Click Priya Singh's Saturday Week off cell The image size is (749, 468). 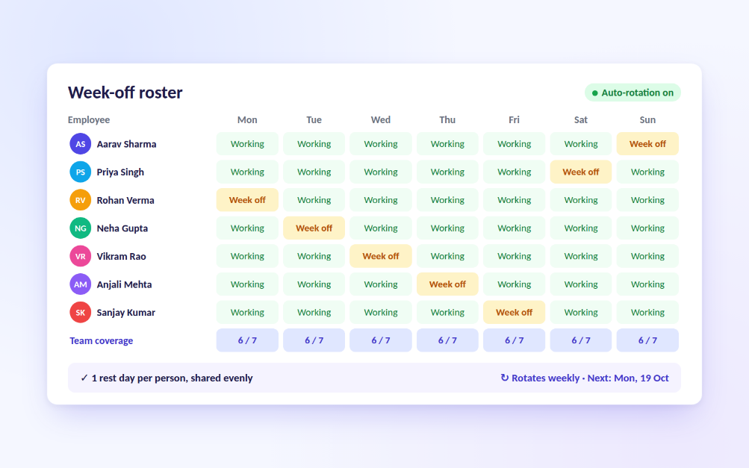581,172
